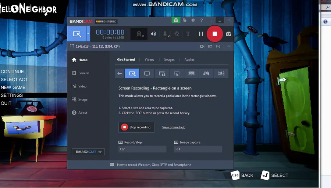This screenshot has width=331, height=188.
Task: Stop recording with red round button
Action: click(215, 34)
